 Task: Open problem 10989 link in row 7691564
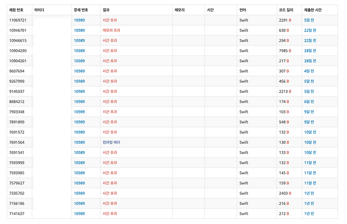click(x=79, y=142)
